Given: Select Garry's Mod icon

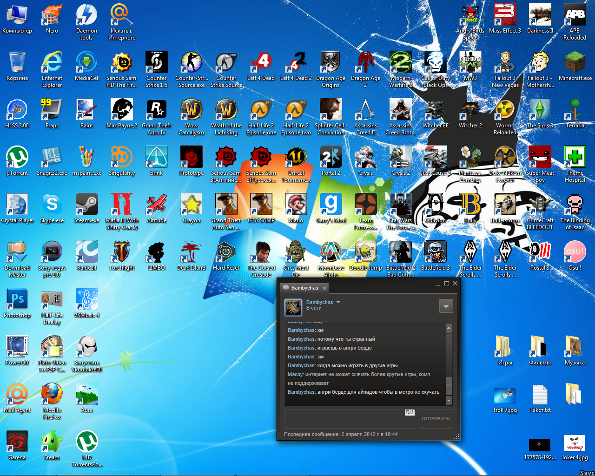Looking at the screenshot, I should [x=331, y=208].
